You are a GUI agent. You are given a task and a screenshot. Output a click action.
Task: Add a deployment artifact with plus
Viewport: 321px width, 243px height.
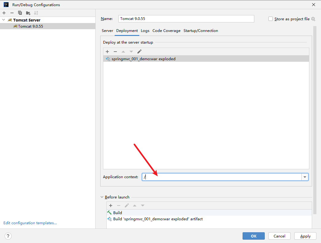coord(107,52)
